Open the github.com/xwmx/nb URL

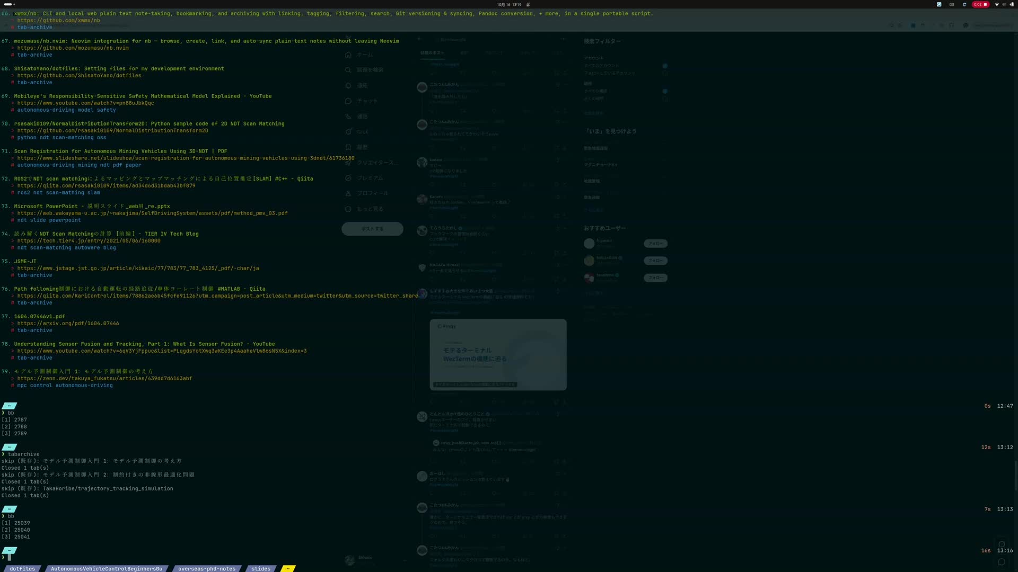(x=58, y=21)
